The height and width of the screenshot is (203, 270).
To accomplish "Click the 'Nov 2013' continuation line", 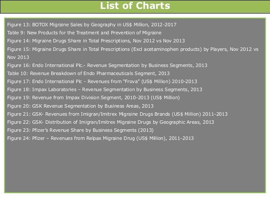I will [x=18, y=57].
